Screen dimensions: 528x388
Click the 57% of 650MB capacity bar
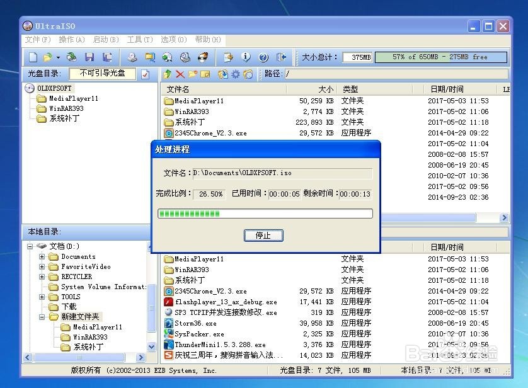(x=441, y=57)
